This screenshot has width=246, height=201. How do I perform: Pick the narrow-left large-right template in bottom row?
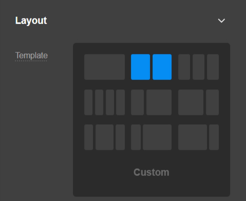point(151,137)
